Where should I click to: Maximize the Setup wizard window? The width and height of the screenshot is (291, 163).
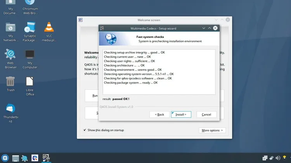tap(210, 28)
